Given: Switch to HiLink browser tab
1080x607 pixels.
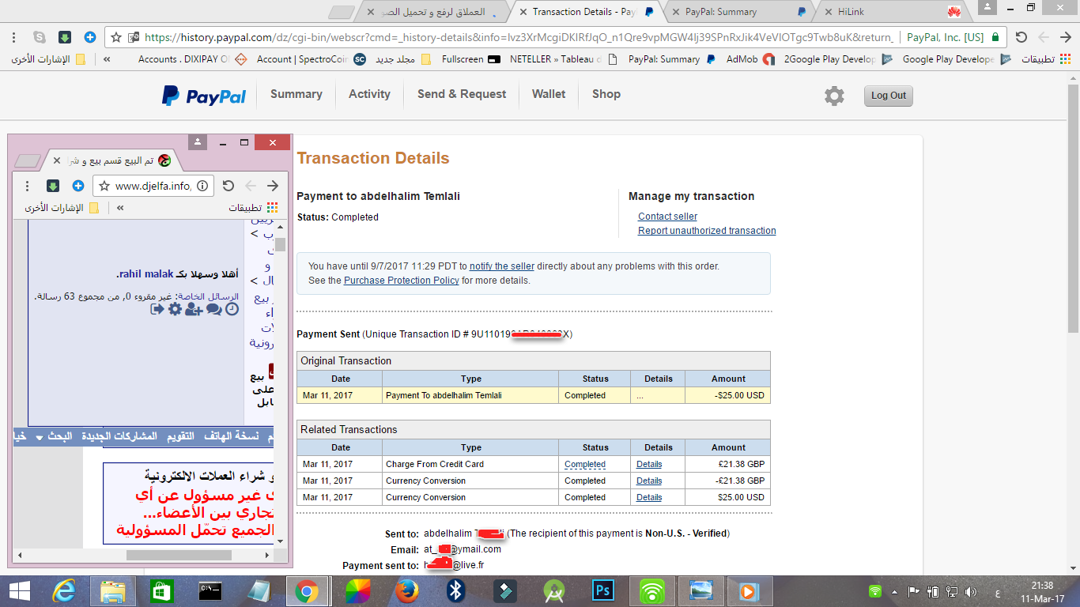Looking at the screenshot, I should point(892,12).
